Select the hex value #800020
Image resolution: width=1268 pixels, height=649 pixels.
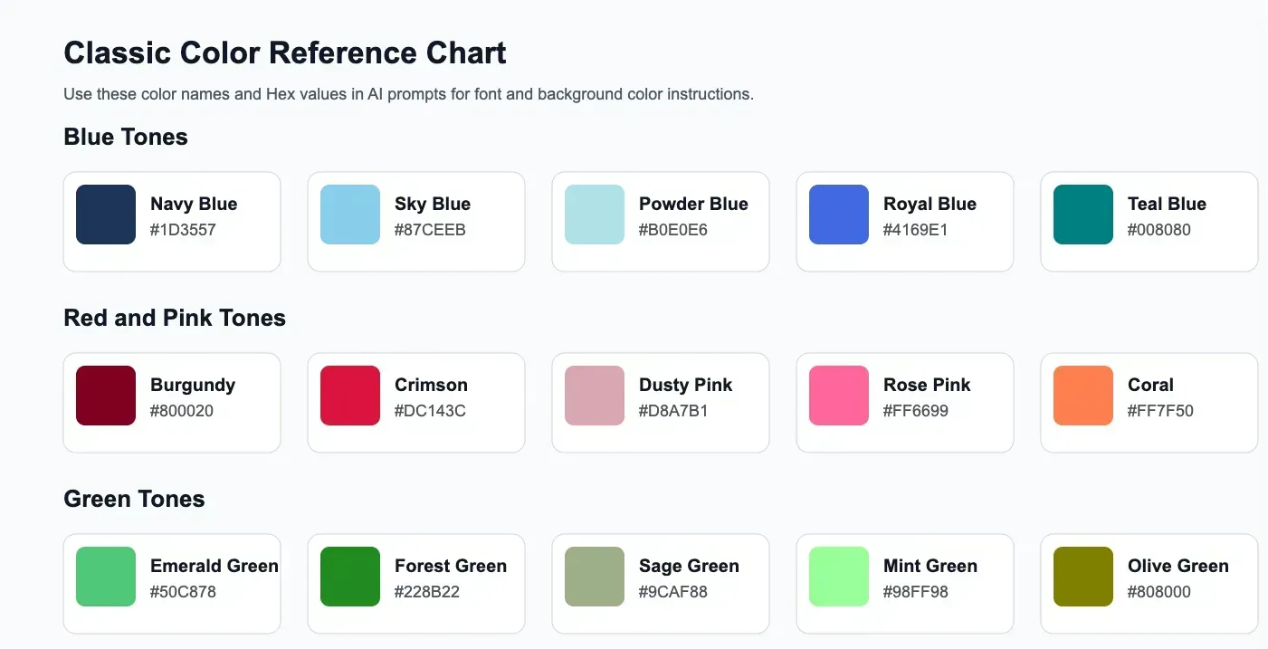(x=182, y=411)
